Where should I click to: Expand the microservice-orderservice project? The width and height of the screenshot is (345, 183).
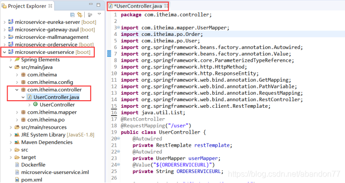pyautogui.click(x=4, y=45)
